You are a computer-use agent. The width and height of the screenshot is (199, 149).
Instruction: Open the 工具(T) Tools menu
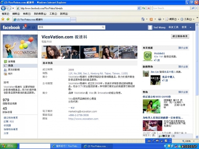(53, 14)
